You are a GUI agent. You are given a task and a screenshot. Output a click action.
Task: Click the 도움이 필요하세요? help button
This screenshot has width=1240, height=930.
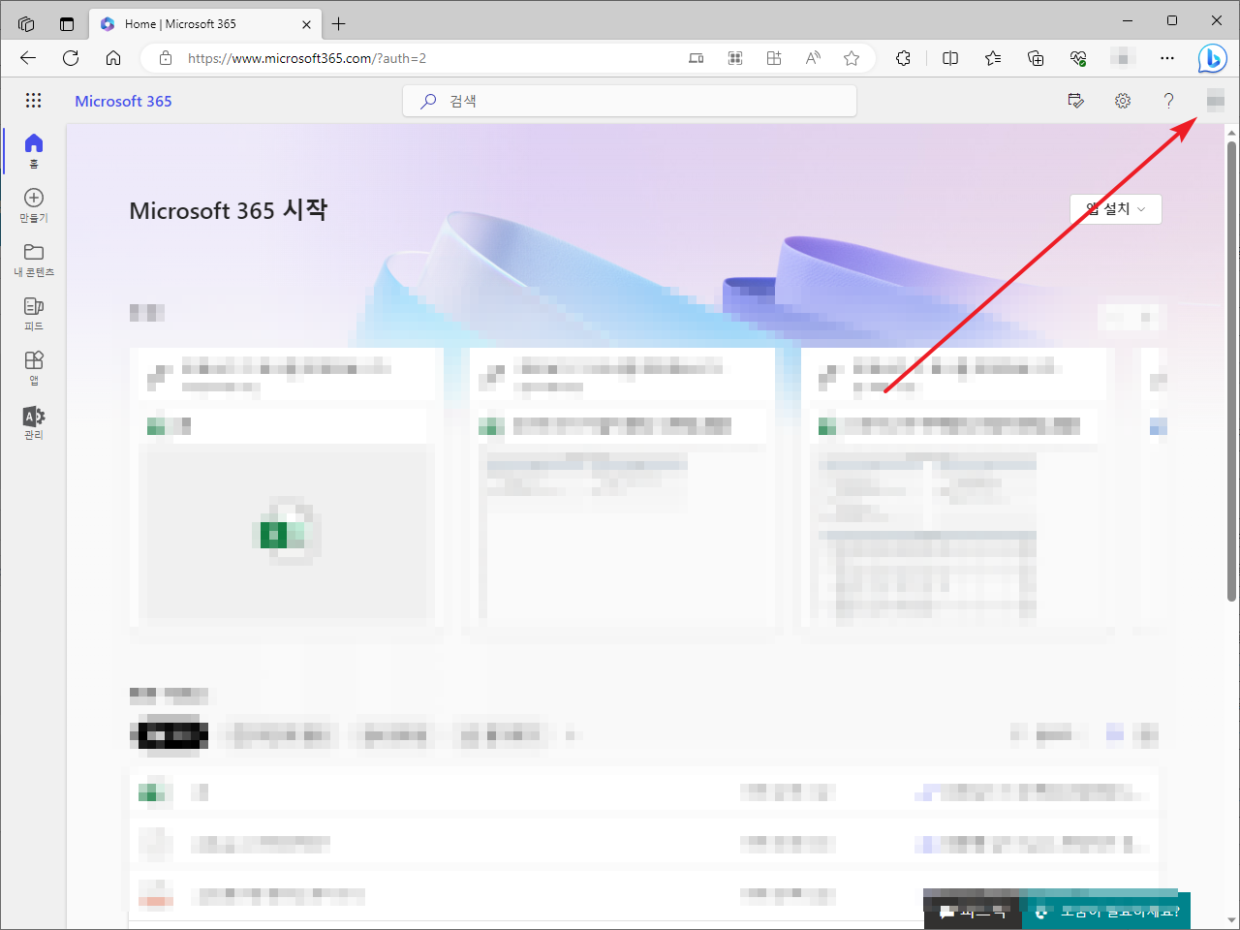point(1106,911)
